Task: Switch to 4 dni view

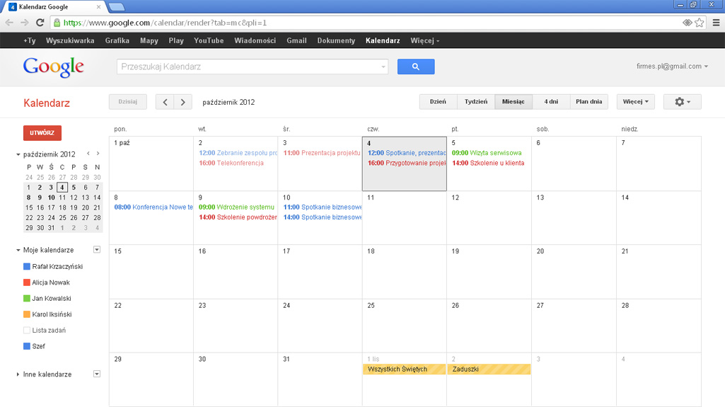Action: pyautogui.click(x=551, y=102)
